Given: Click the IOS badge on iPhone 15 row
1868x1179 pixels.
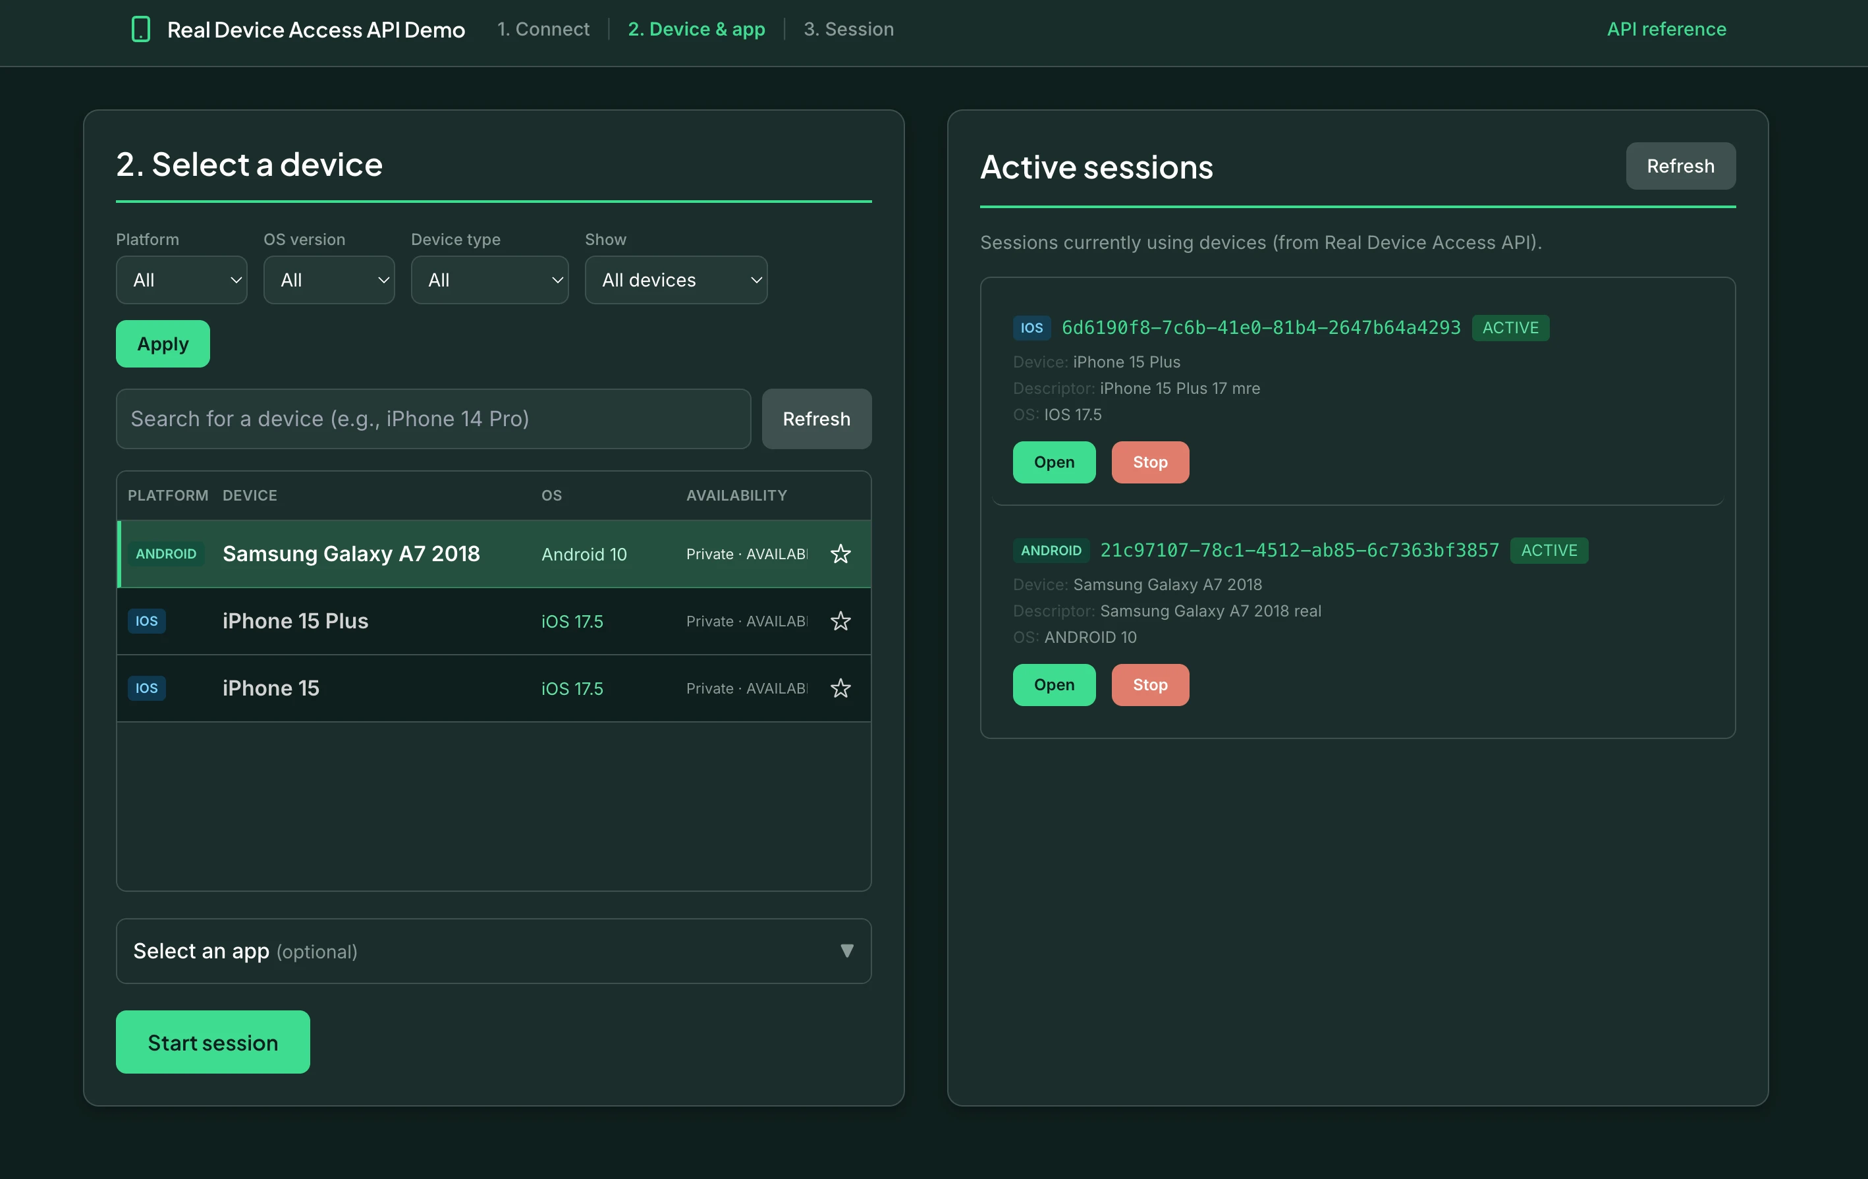Looking at the screenshot, I should tap(147, 688).
